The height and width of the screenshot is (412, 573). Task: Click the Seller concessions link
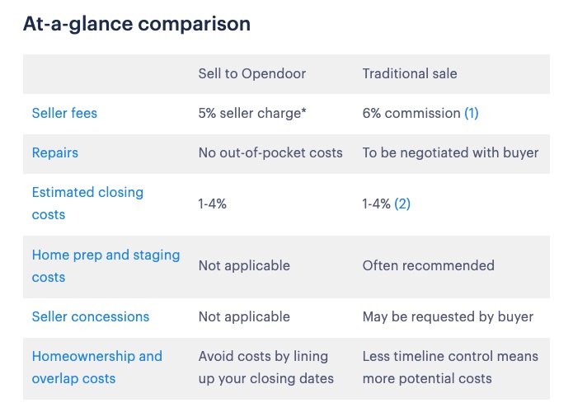point(90,316)
